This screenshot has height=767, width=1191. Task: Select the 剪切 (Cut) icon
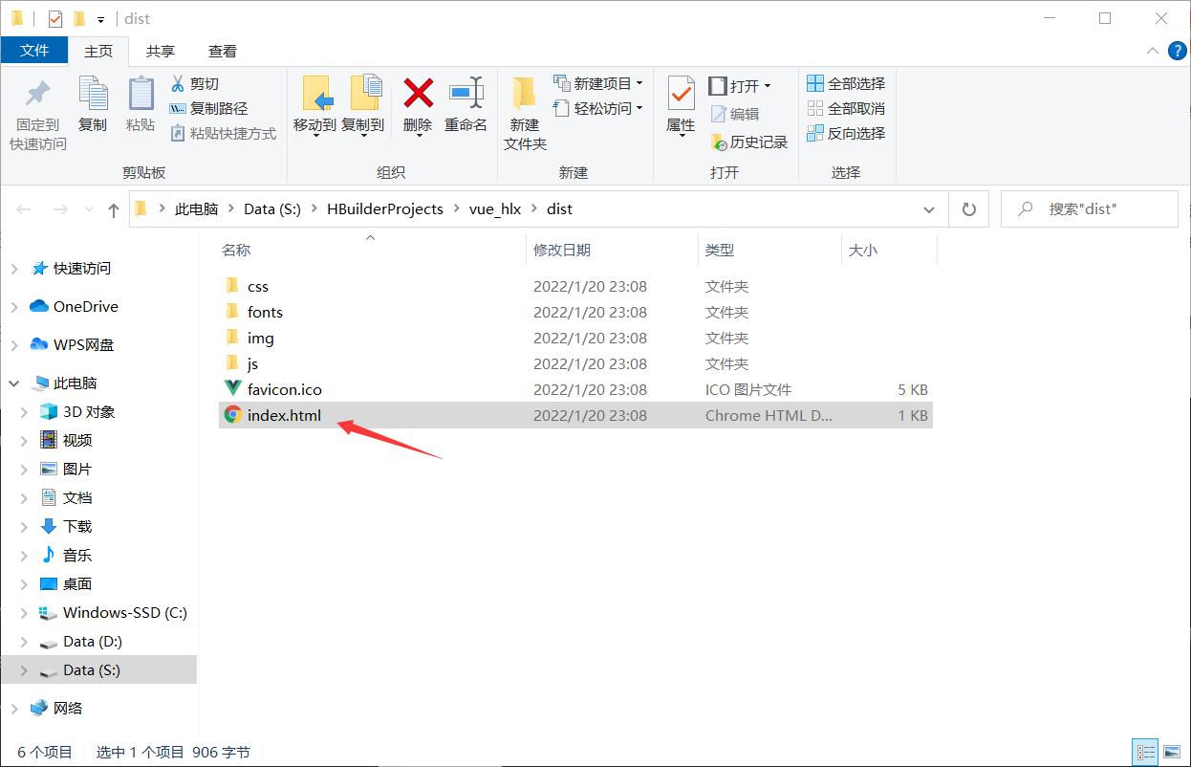[x=177, y=82]
